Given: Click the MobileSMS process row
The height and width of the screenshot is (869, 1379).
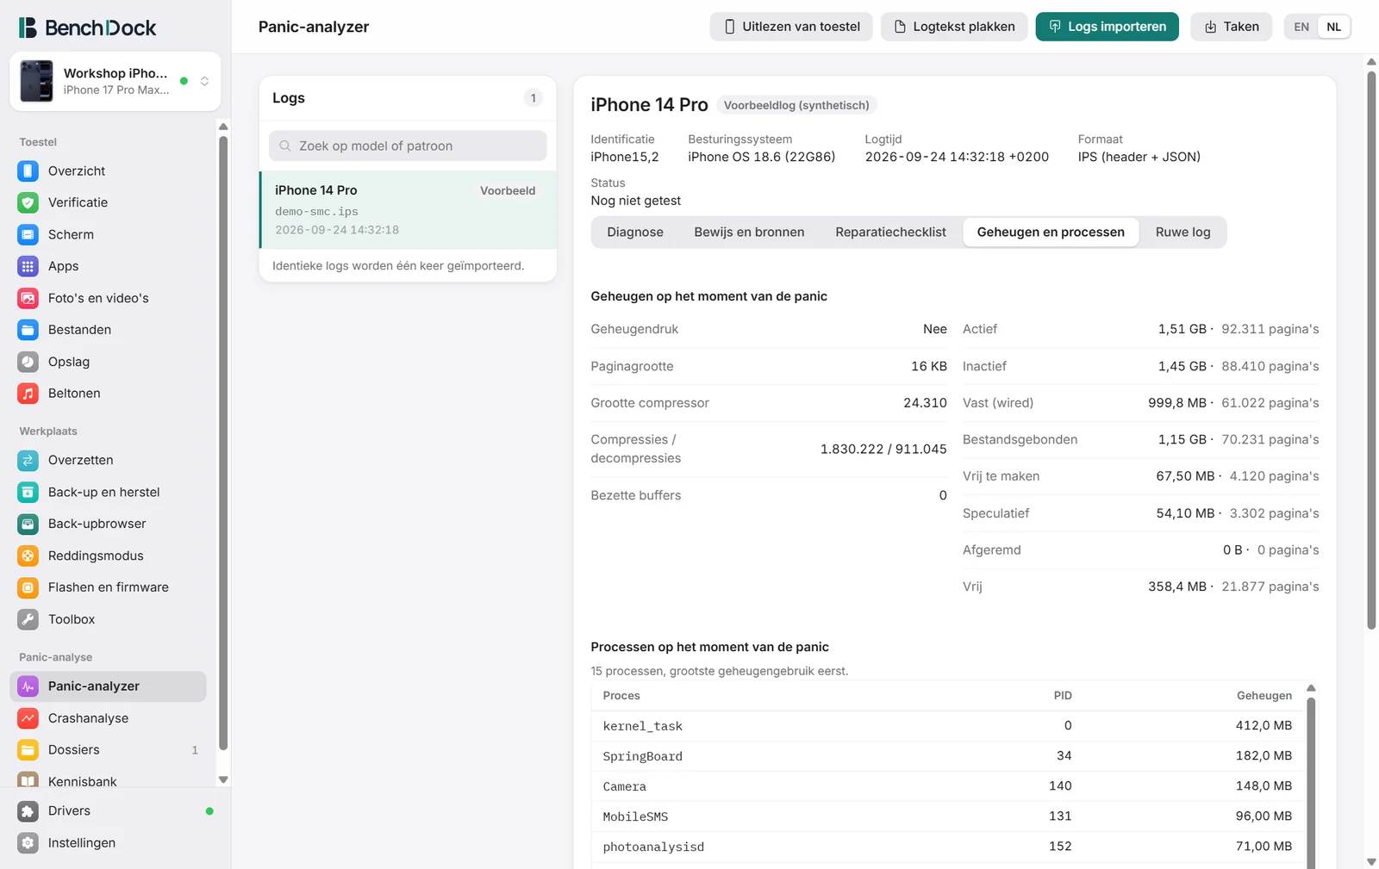Looking at the screenshot, I should pos(947,816).
